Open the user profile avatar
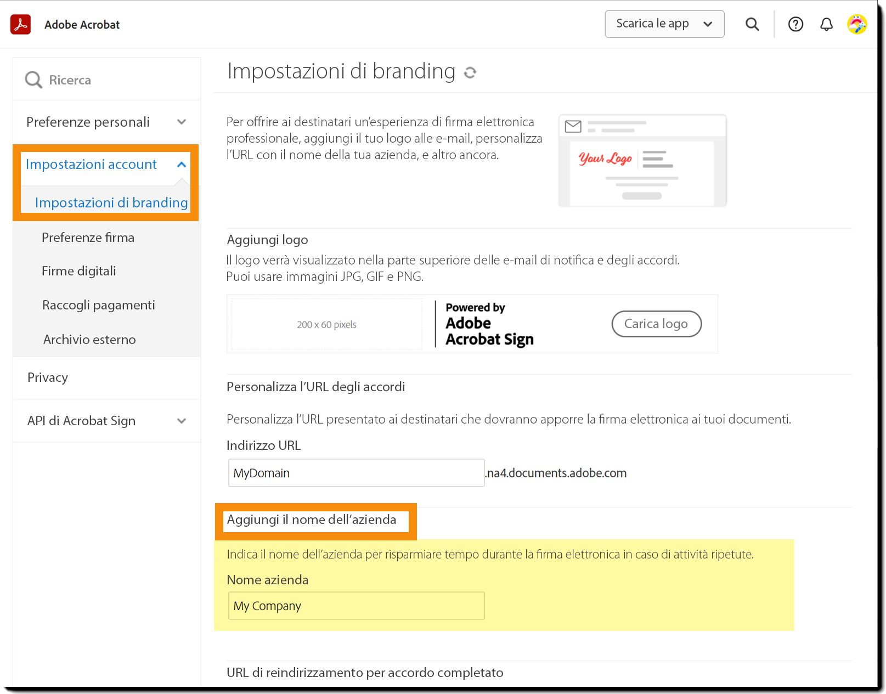This screenshot has height=694, width=886. [x=857, y=24]
